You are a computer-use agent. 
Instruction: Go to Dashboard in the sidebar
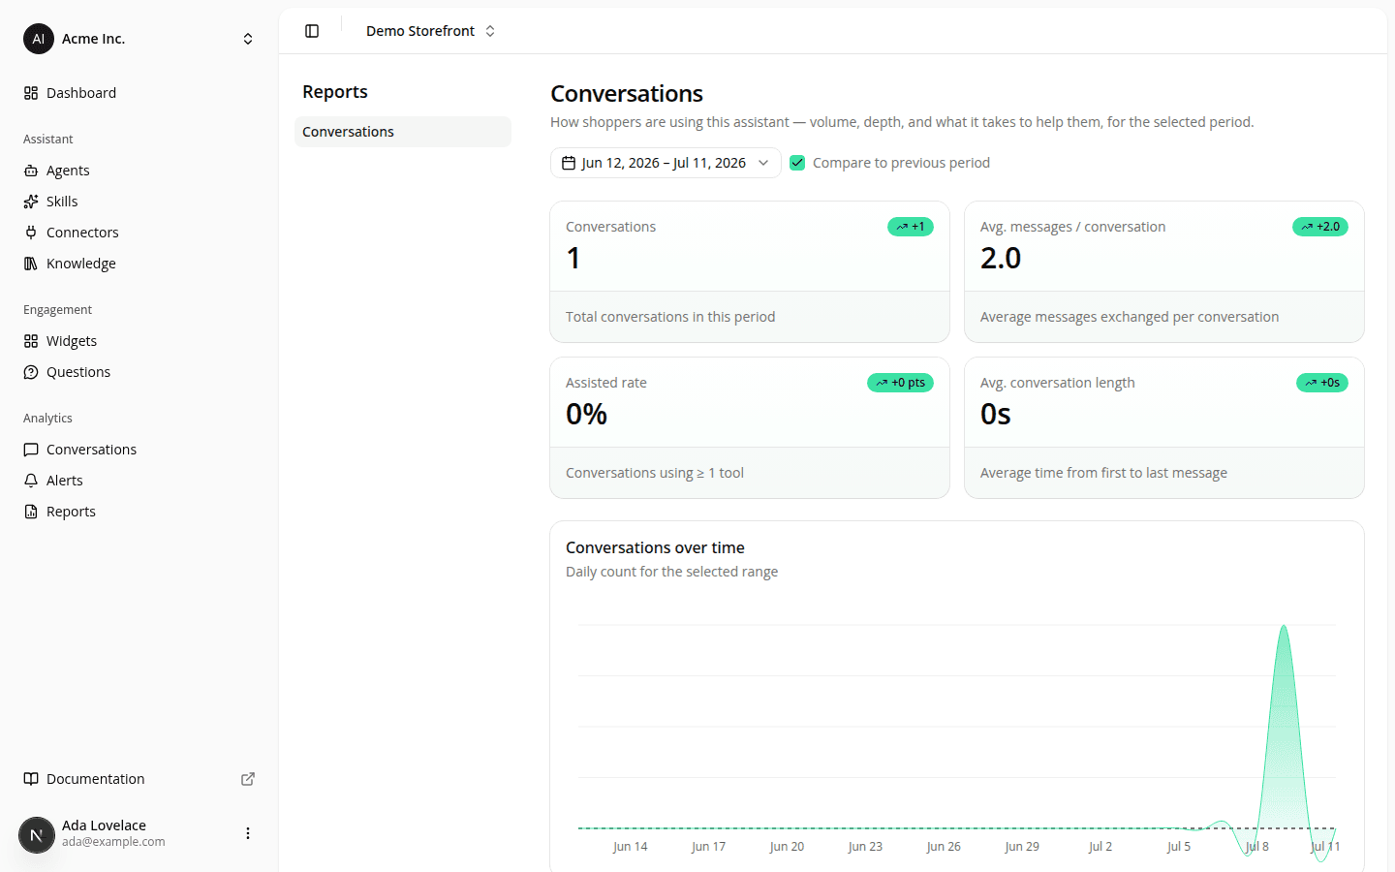click(139, 93)
